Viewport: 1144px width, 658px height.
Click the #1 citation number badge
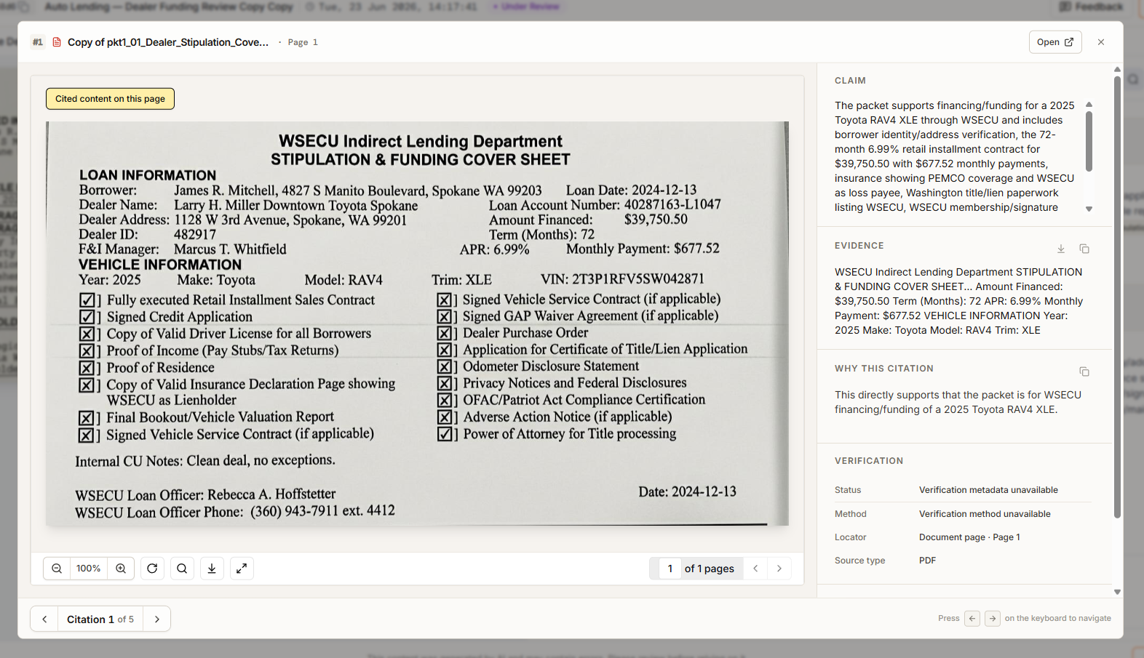[38, 42]
